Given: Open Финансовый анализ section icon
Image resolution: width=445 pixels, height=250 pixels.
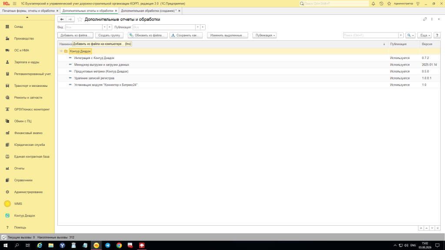Looking at the screenshot, I should click(x=7, y=133).
